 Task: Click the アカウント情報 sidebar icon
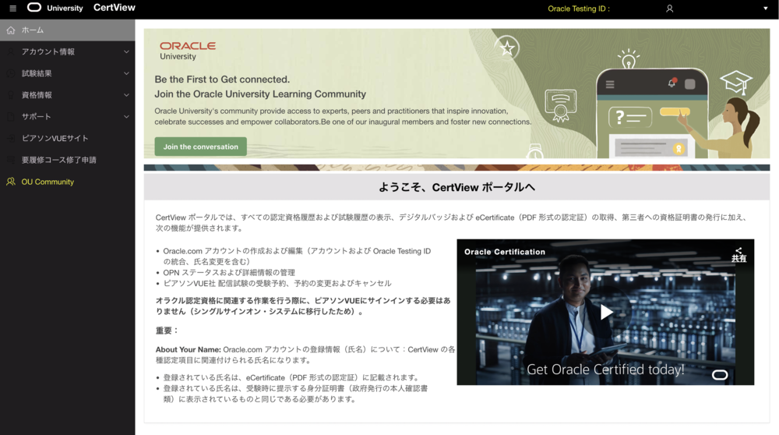pyautogui.click(x=11, y=51)
